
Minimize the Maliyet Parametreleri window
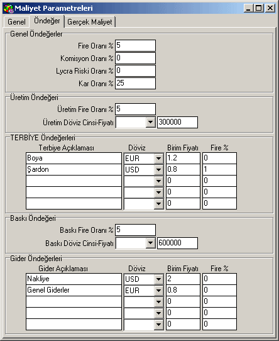[248, 8]
